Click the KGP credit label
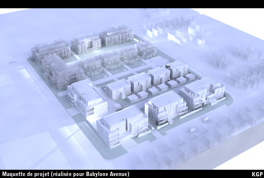The image size is (264, 178). [257, 174]
